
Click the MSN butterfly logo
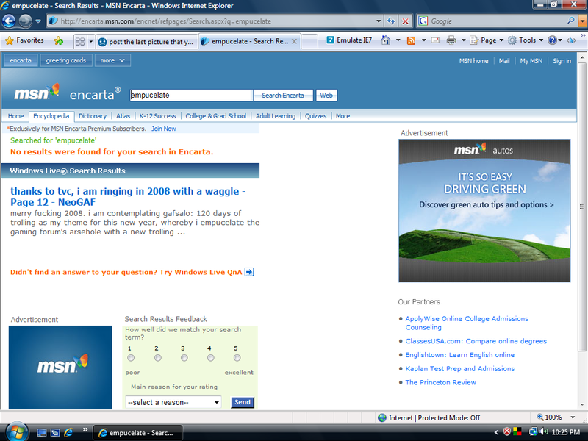pos(37,93)
